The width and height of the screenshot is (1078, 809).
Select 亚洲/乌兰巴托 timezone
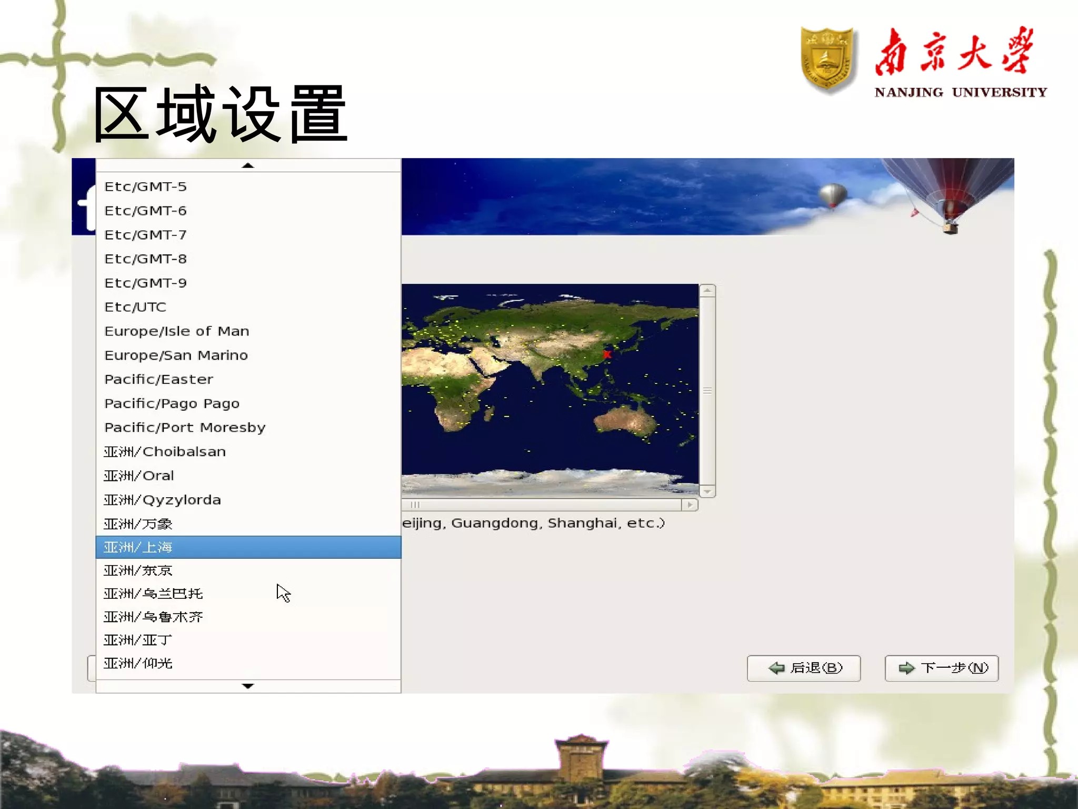(248, 594)
